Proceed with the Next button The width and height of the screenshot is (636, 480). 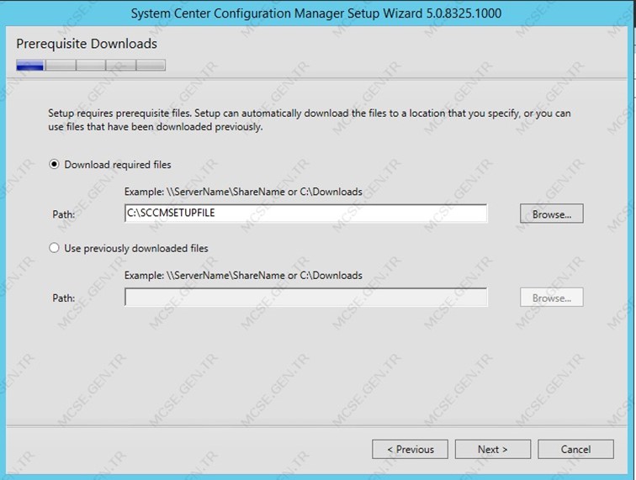coord(493,449)
